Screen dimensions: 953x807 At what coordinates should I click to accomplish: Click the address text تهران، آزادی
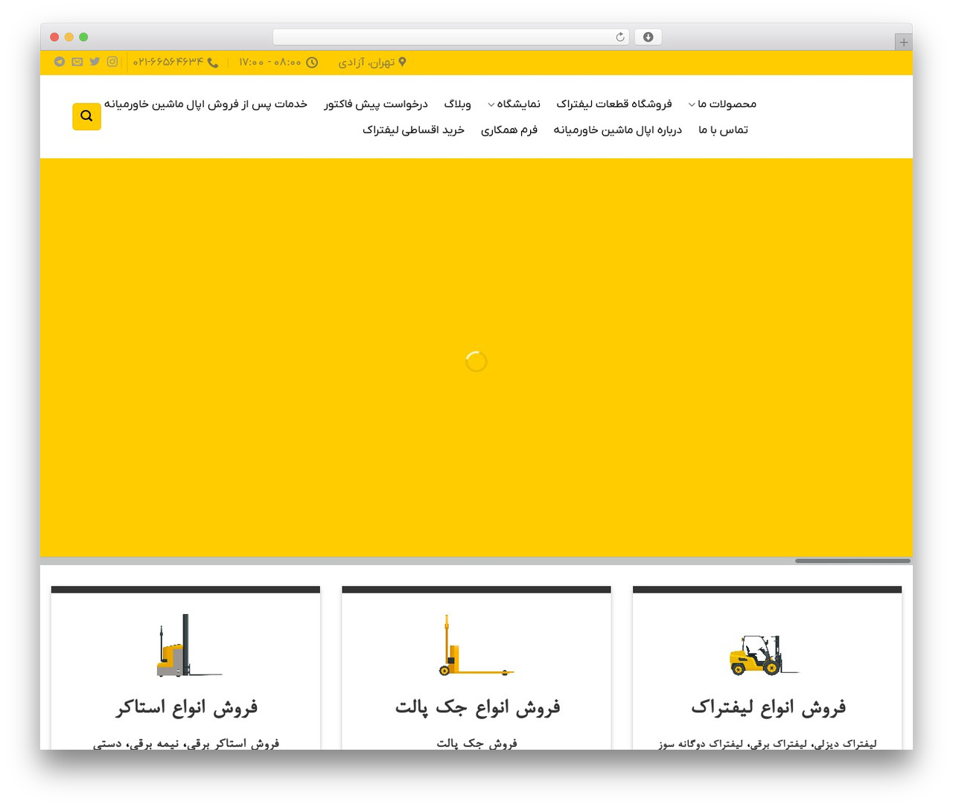(x=366, y=63)
